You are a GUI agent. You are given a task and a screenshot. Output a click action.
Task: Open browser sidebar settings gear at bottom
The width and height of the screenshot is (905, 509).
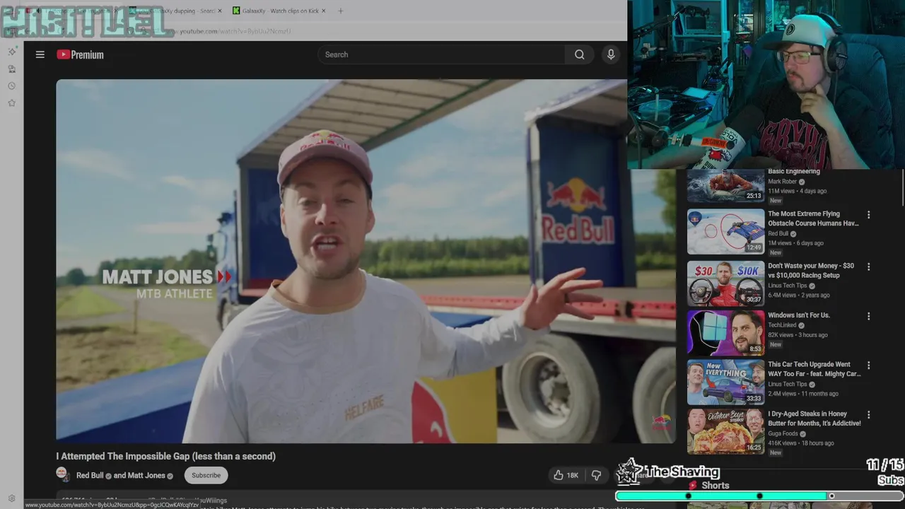[11, 498]
